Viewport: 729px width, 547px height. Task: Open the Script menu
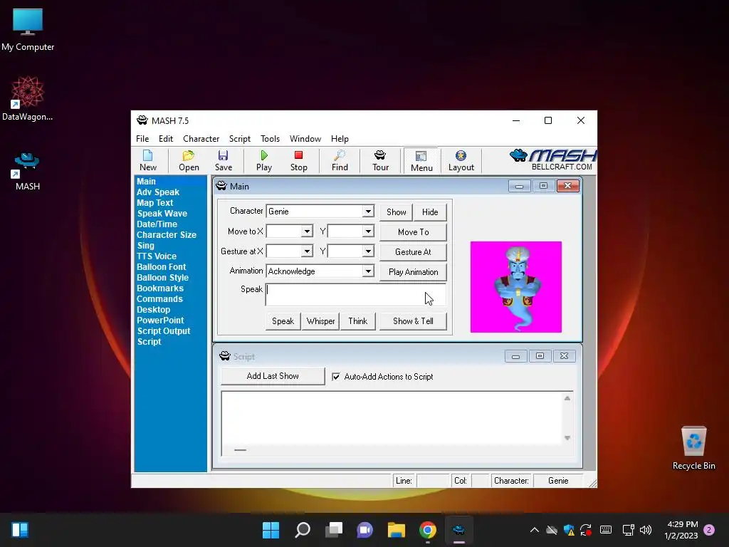(x=239, y=139)
